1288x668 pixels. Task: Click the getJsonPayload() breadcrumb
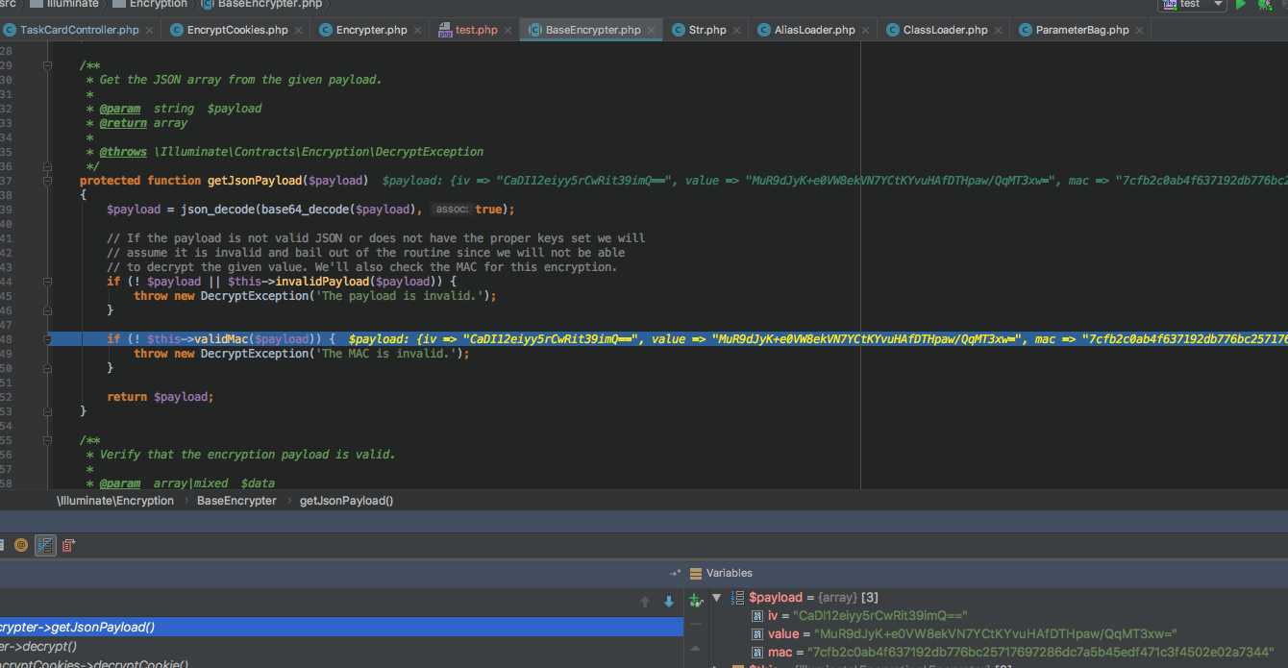(346, 501)
